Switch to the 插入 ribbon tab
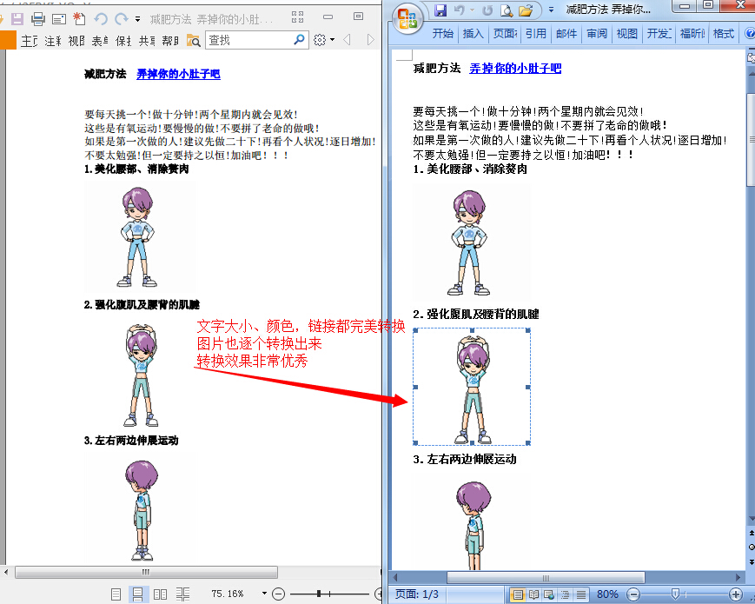The height and width of the screenshot is (604, 755). click(x=473, y=33)
